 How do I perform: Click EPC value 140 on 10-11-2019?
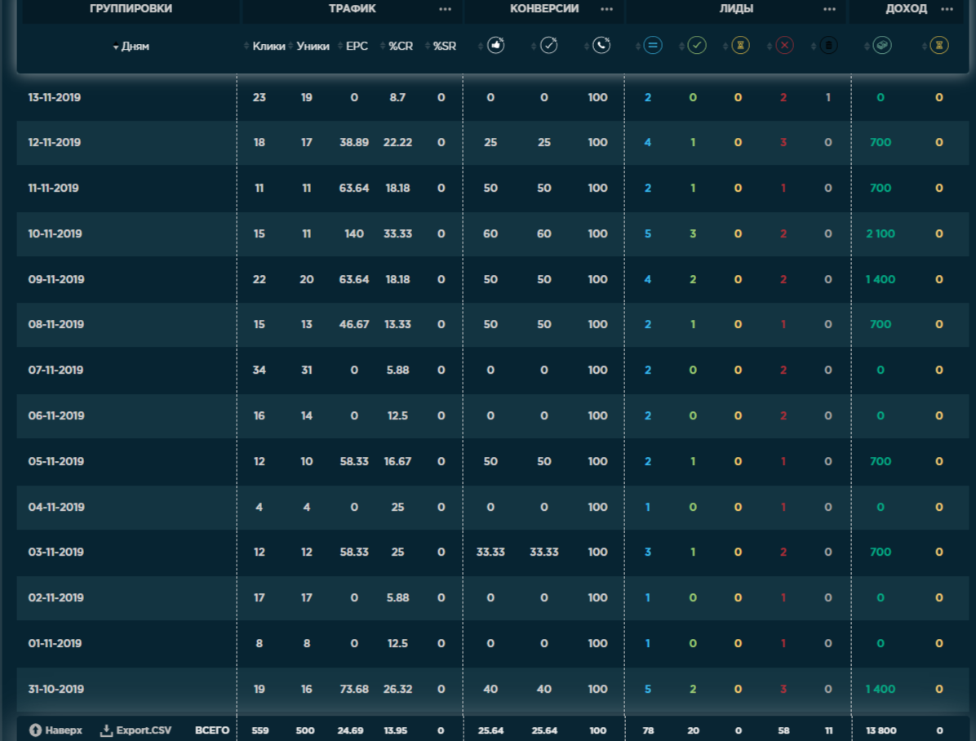354,233
